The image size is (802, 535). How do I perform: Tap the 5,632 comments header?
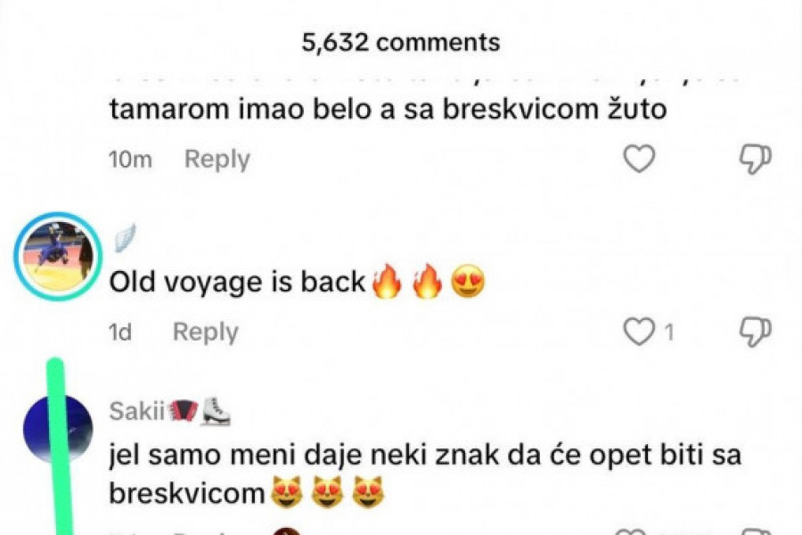click(x=400, y=42)
